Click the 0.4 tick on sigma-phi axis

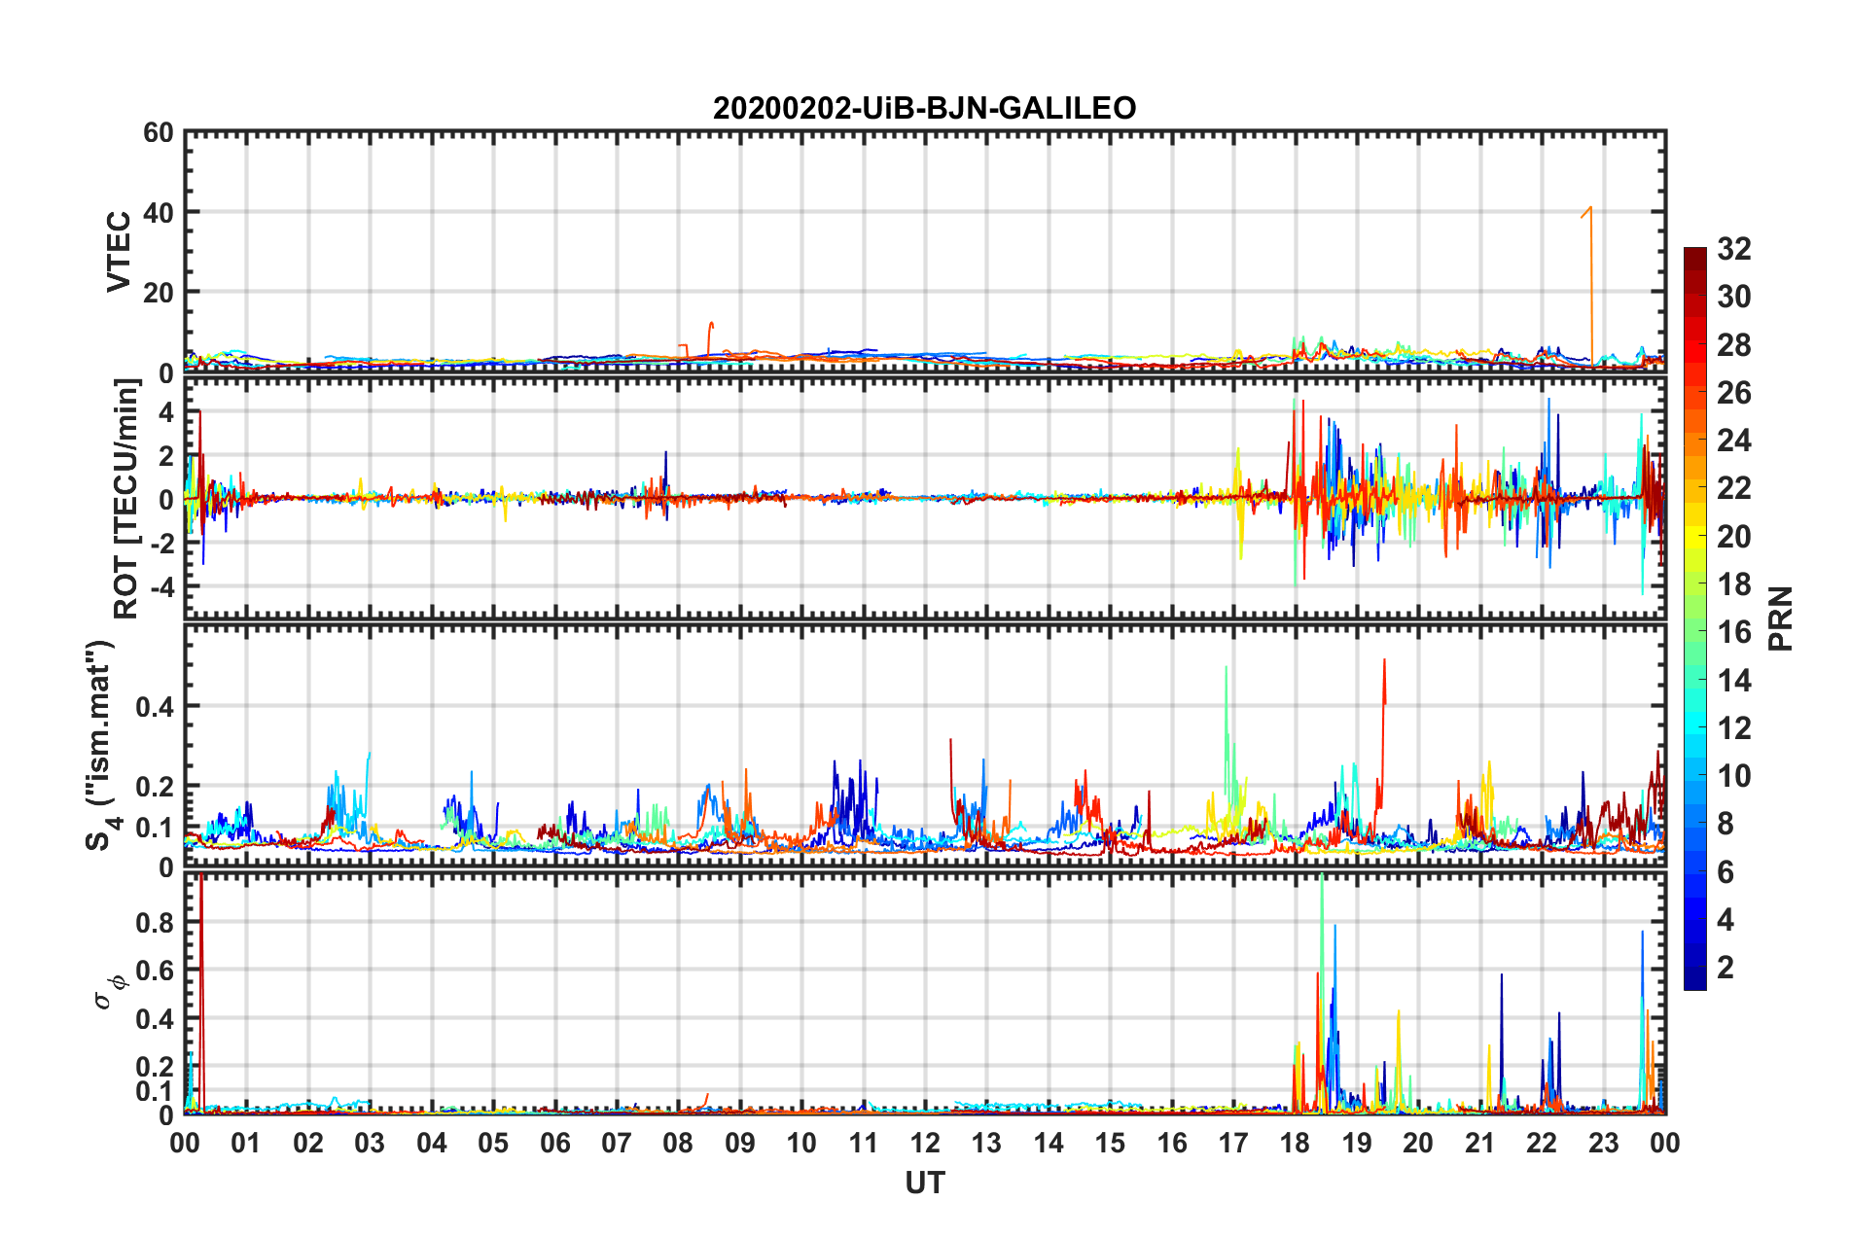click(x=156, y=1019)
